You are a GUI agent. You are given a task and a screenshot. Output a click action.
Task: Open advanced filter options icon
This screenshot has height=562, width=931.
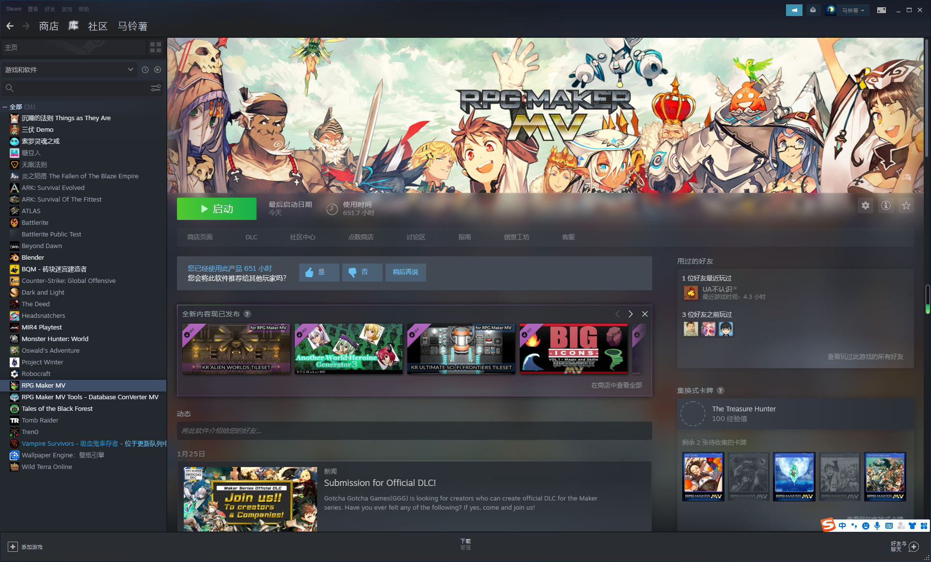[x=156, y=88]
